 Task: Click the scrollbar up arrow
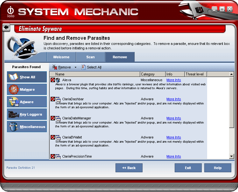tap(231, 74)
